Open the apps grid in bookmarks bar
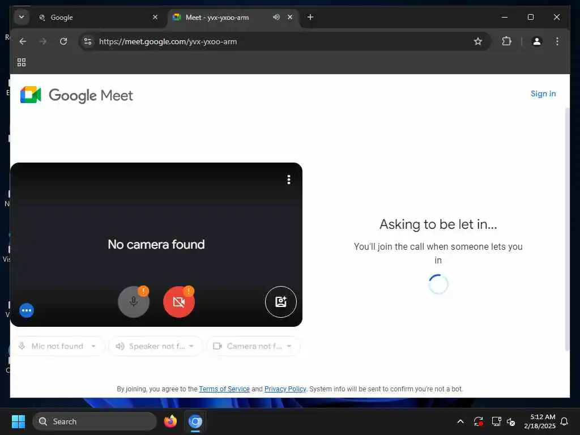 coord(22,62)
